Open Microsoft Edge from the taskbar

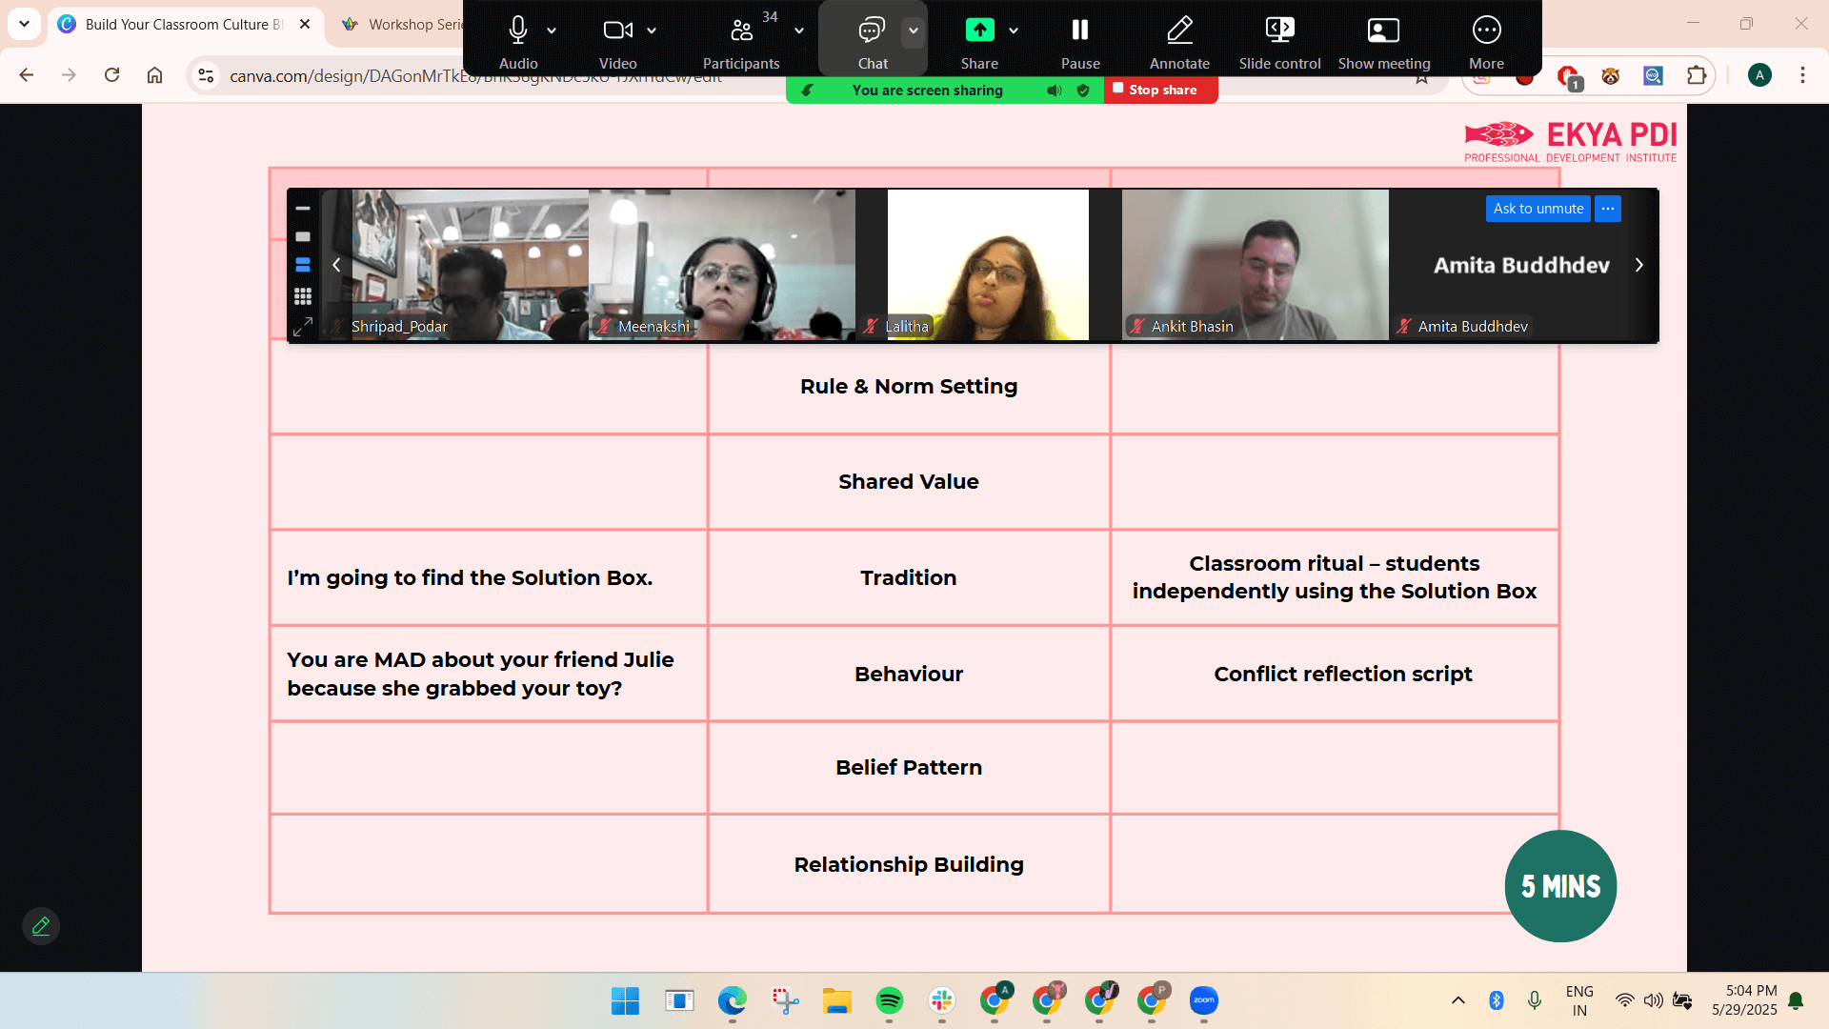(732, 1000)
